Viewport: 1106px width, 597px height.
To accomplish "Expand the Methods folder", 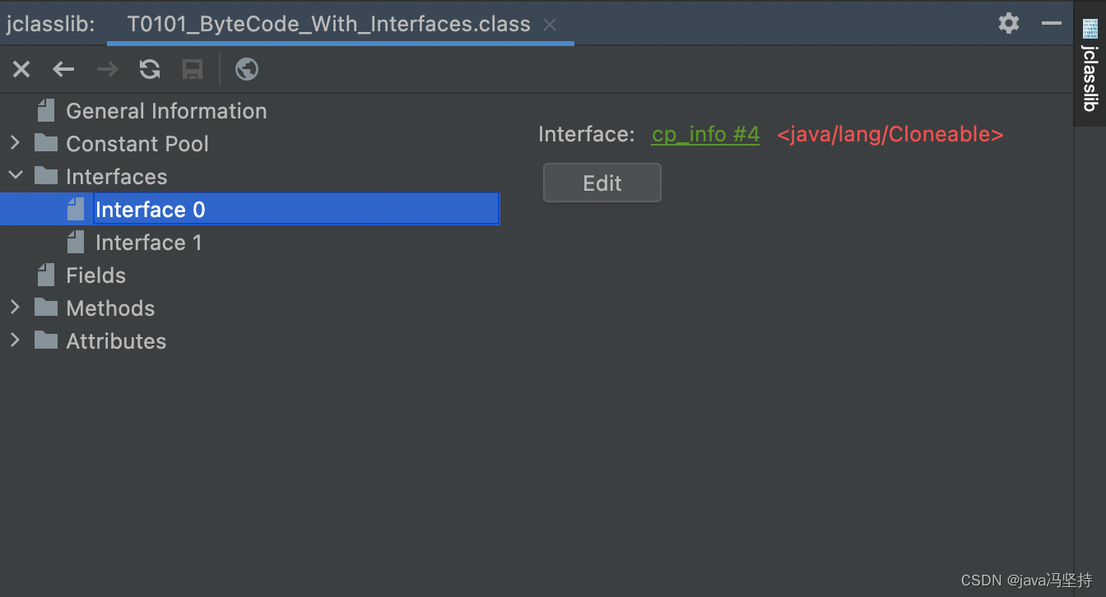I will pyautogui.click(x=15, y=308).
